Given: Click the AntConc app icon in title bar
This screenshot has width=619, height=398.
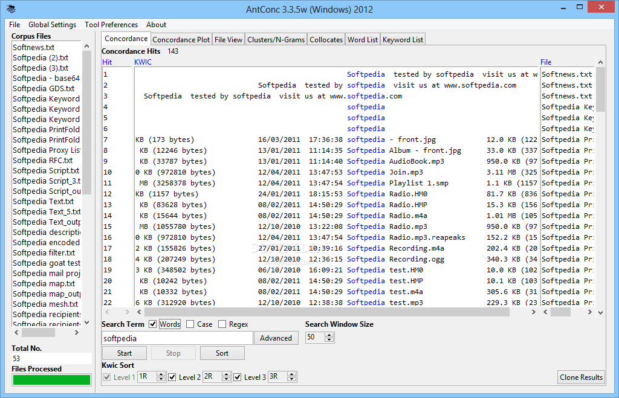Looking at the screenshot, I should point(11,8).
